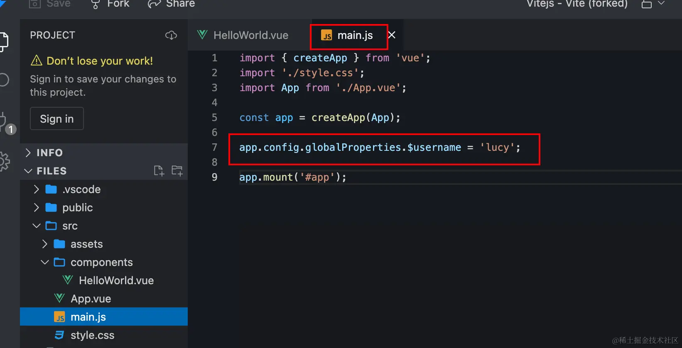This screenshot has width=682, height=348.
Task: Fork this project
Action: pyautogui.click(x=110, y=4)
